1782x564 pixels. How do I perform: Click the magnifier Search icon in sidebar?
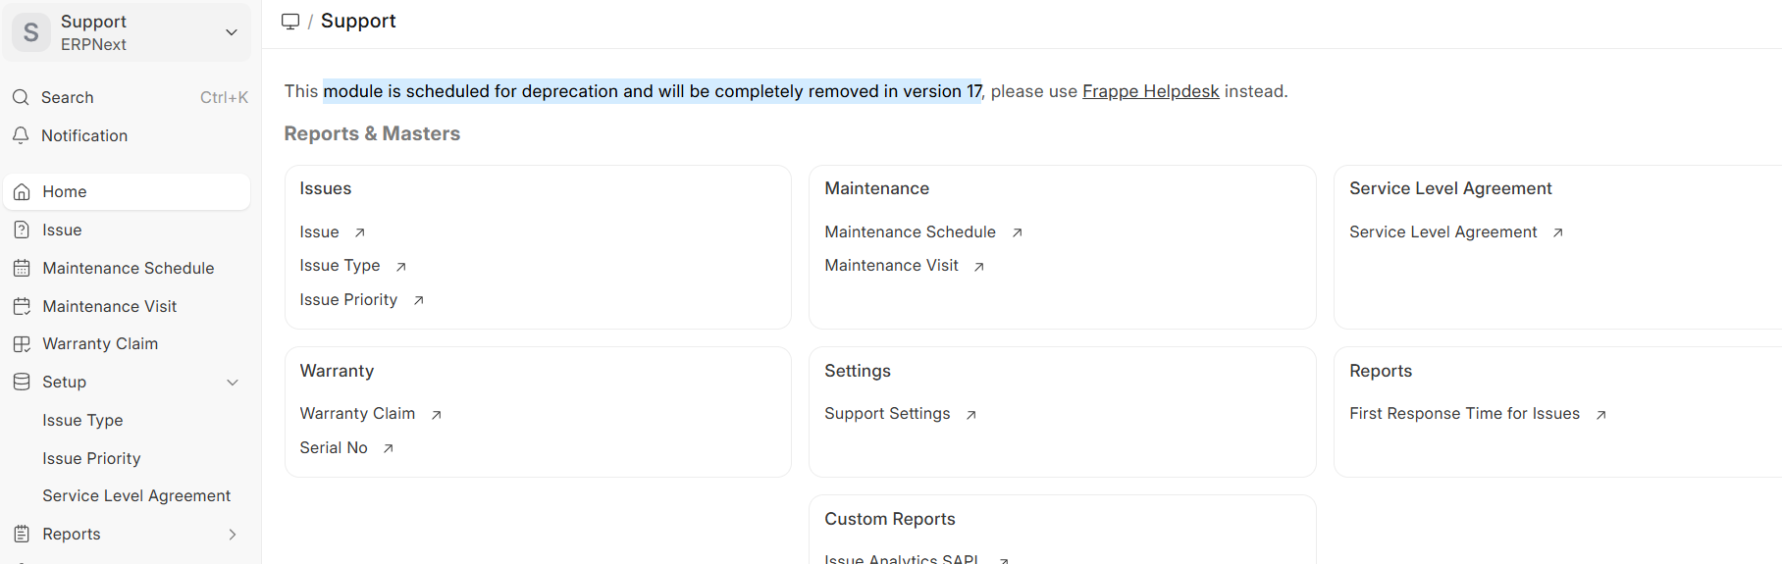click(x=21, y=97)
